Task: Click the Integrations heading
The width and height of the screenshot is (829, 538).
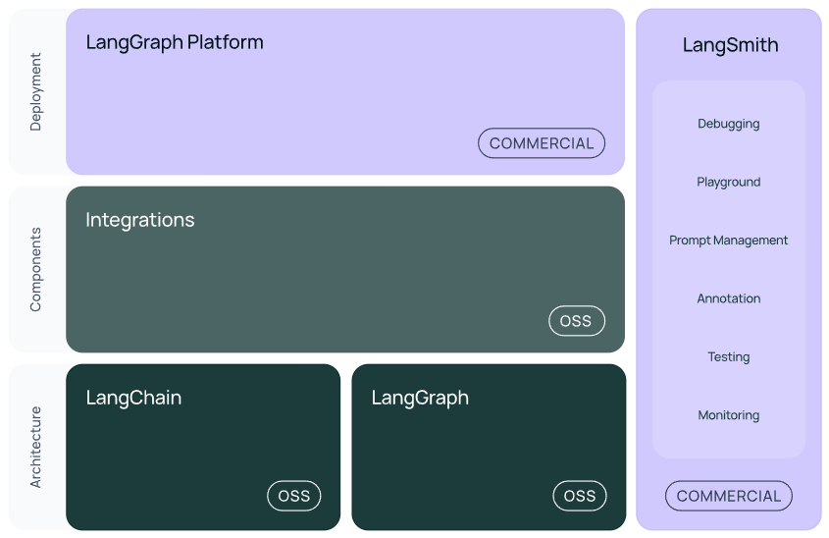Action: (x=140, y=220)
